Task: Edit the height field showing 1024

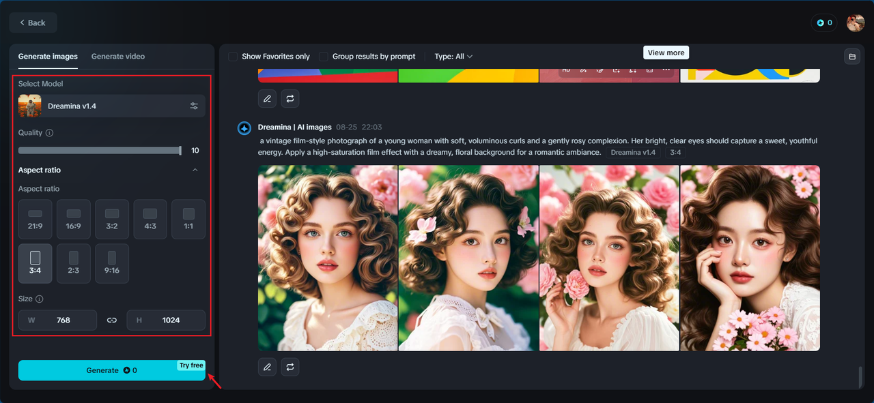Action: (x=166, y=320)
